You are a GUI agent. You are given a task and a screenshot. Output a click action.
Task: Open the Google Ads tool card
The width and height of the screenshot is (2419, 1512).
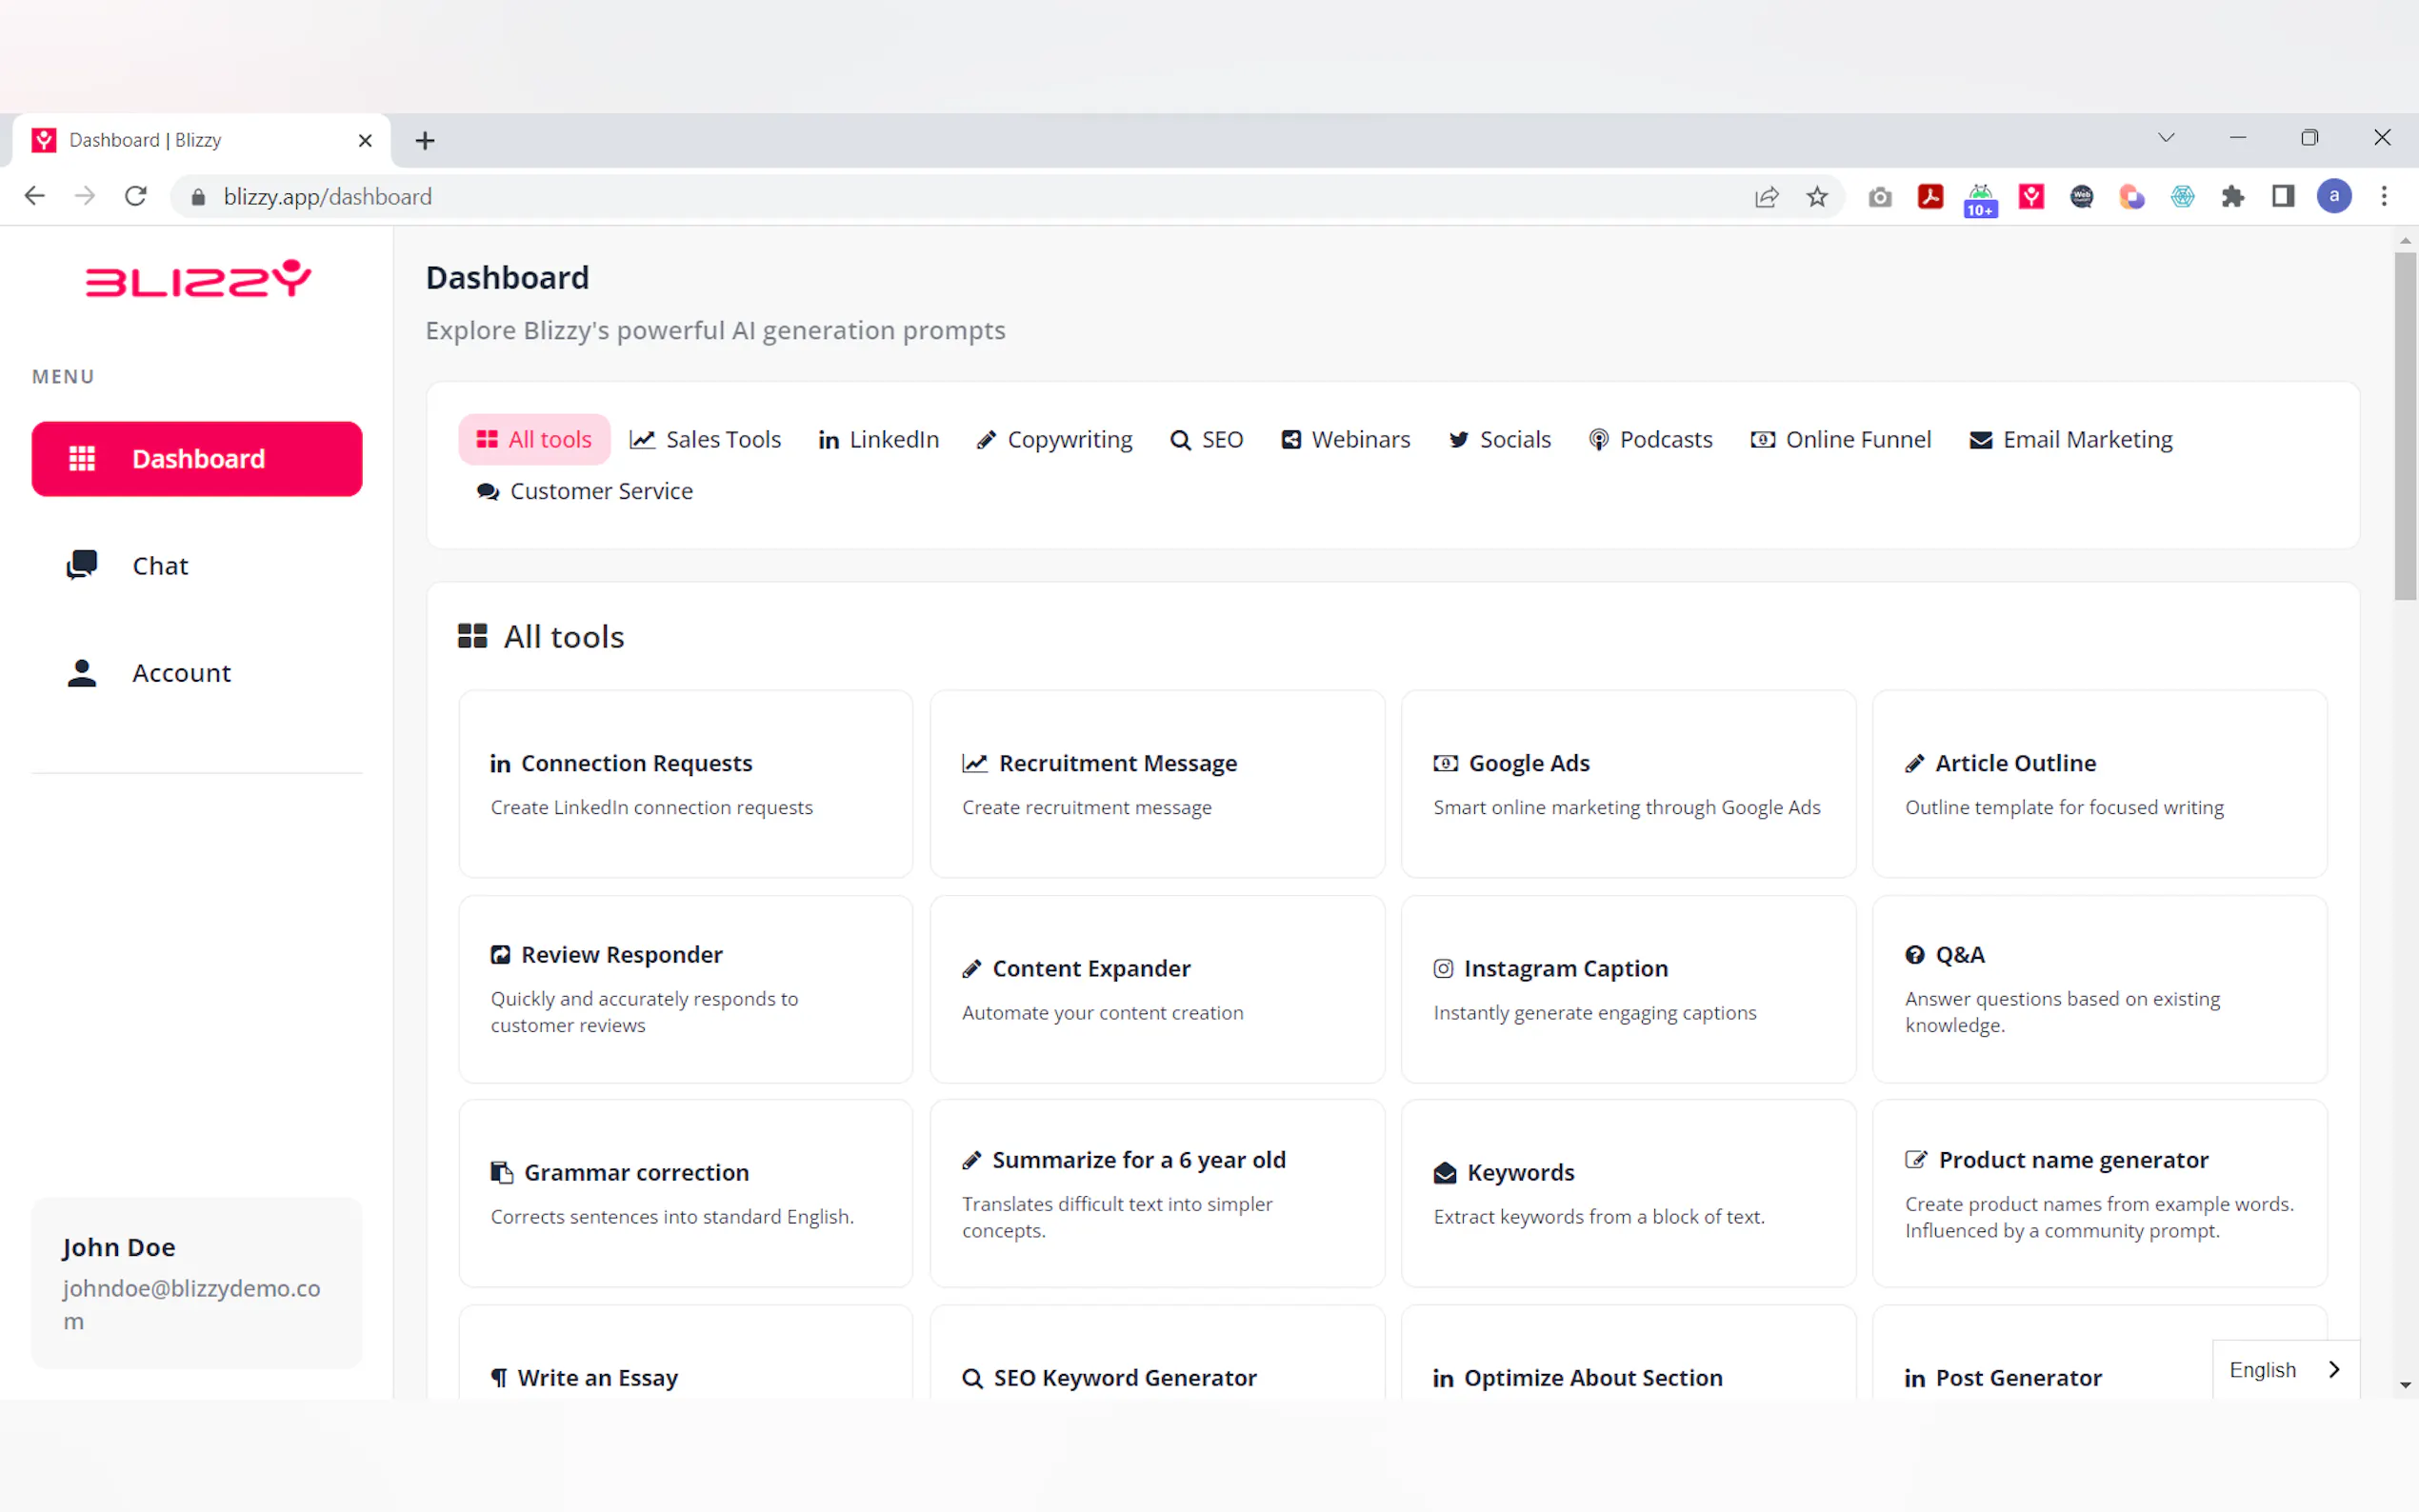click(x=1628, y=784)
